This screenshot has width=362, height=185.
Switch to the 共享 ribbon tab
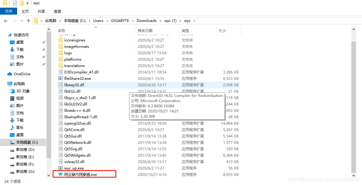[x=41, y=11]
